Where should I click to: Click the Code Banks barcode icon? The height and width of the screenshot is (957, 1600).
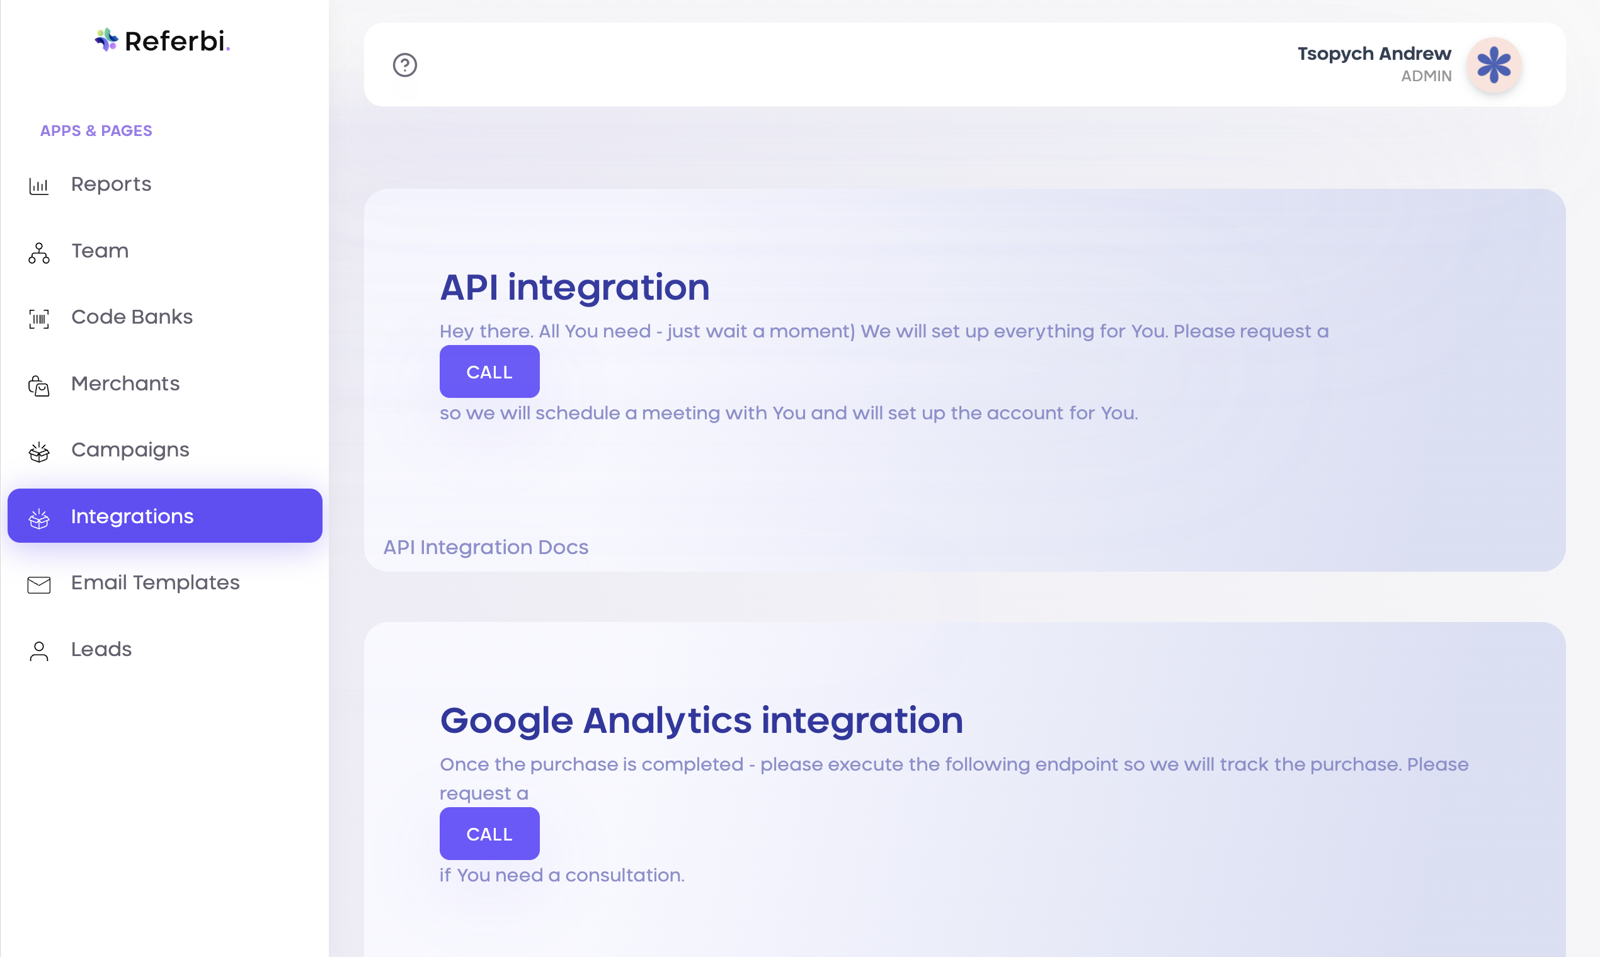38,319
